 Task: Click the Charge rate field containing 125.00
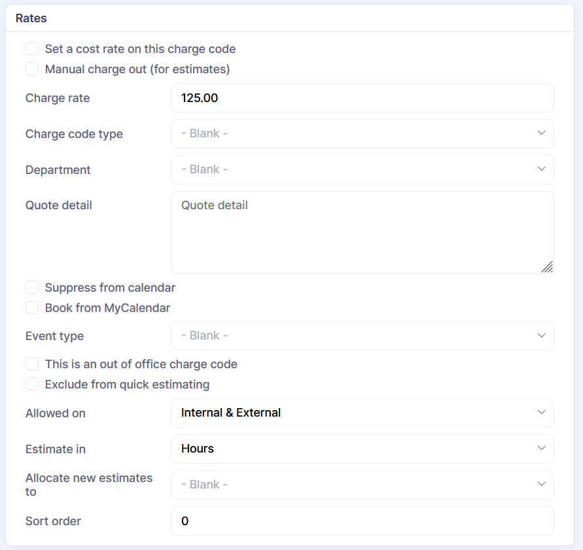(x=362, y=98)
